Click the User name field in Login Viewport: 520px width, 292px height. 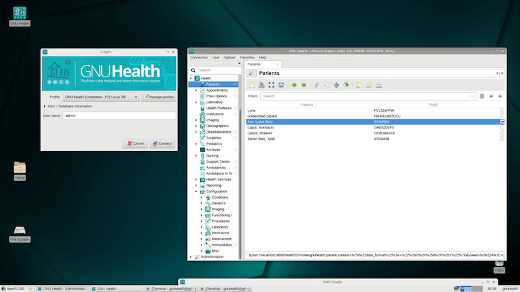pos(120,116)
